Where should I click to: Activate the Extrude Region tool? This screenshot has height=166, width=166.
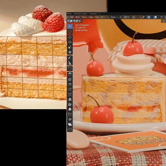70,74
